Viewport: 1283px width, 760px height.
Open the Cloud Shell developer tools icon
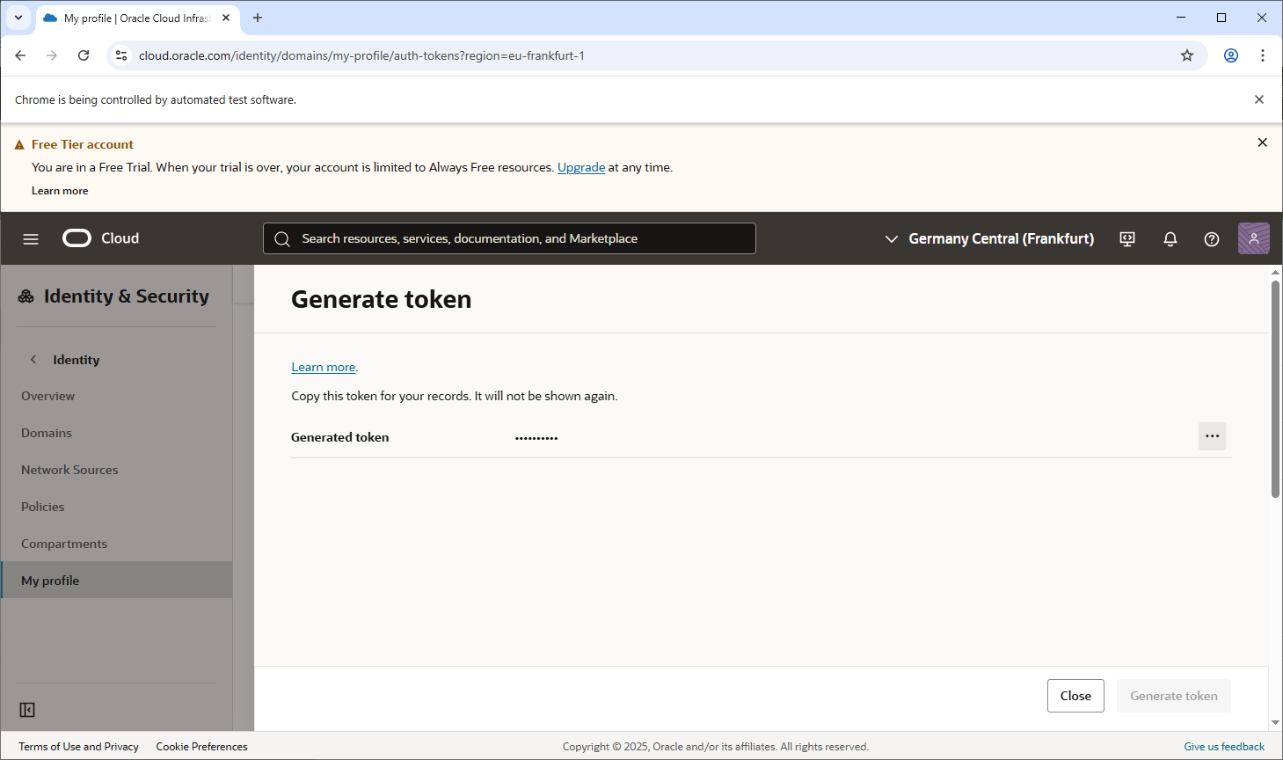(1127, 239)
